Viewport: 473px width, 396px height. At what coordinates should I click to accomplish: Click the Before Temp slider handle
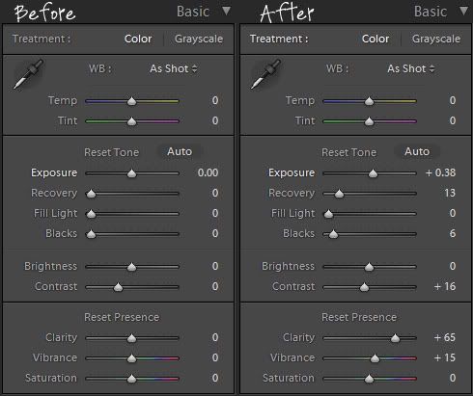point(131,101)
